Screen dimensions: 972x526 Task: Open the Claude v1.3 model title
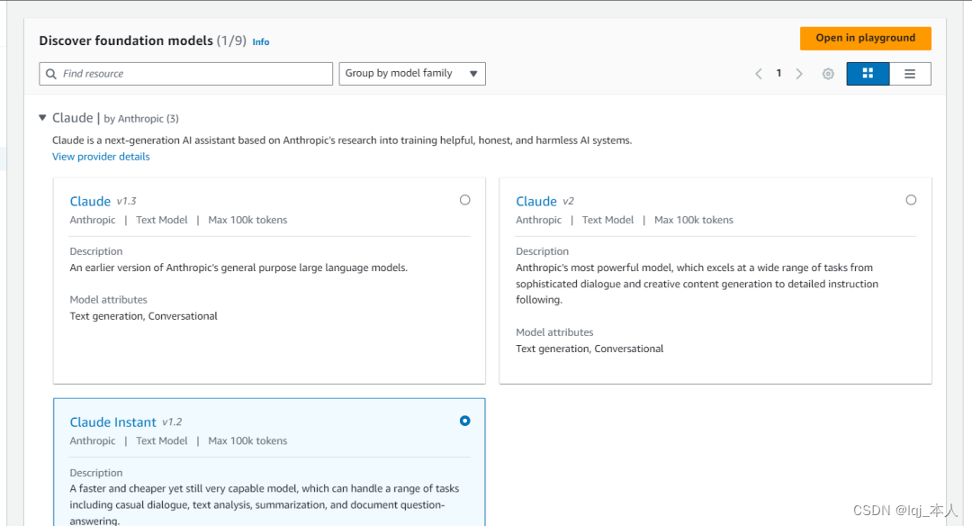coord(90,201)
